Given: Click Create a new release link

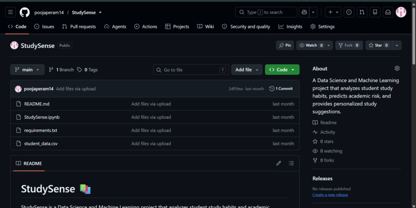Looking at the screenshot, I should (330, 195).
